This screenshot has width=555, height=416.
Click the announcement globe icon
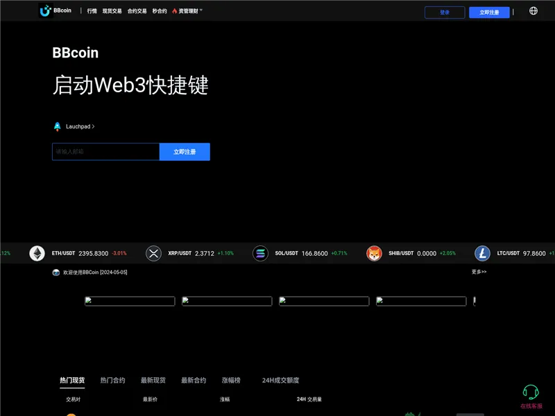click(x=56, y=272)
